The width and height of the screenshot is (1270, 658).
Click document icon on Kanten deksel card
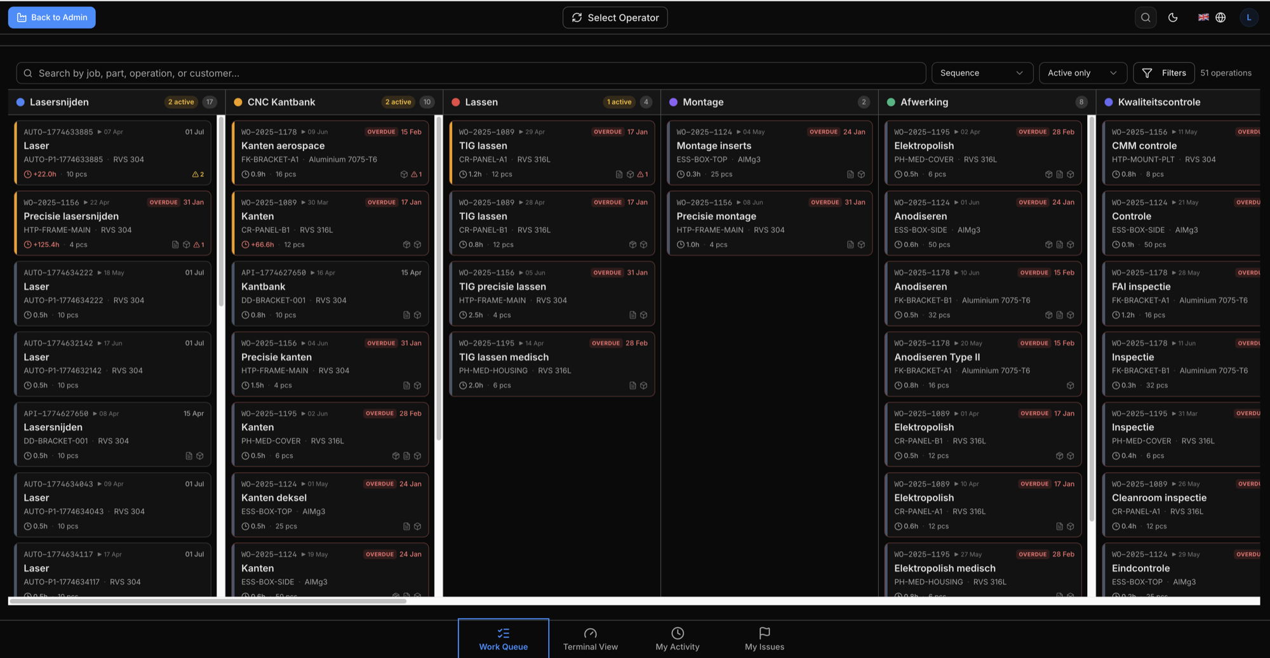point(406,527)
